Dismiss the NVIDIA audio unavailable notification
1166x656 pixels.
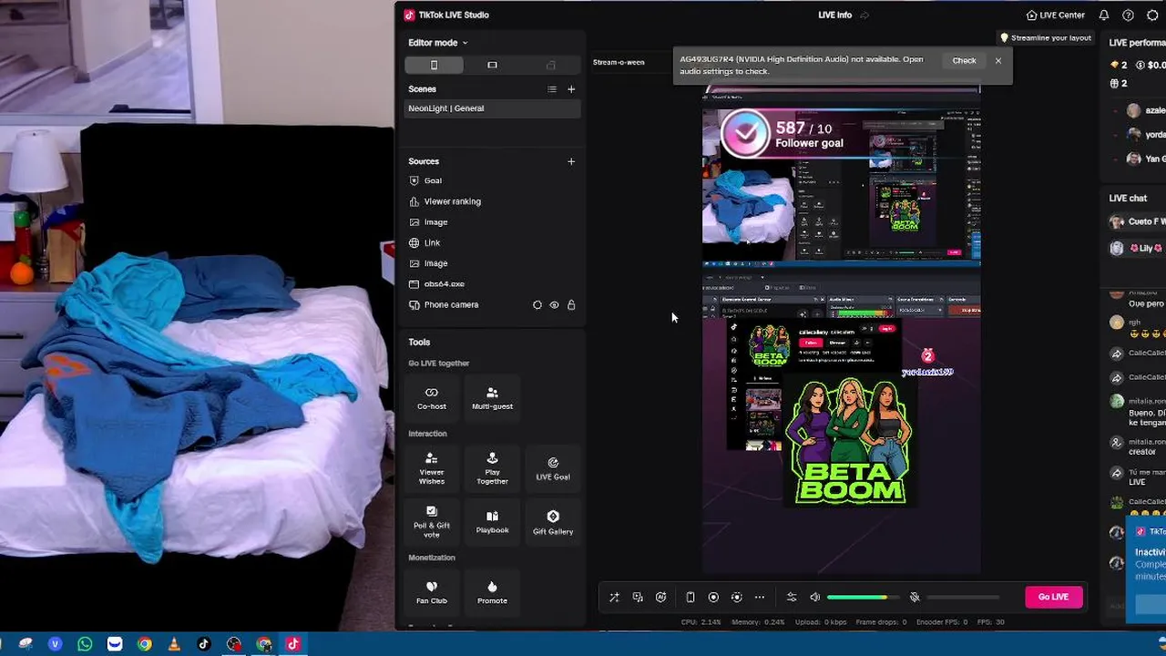pyautogui.click(x=998, y=61)
